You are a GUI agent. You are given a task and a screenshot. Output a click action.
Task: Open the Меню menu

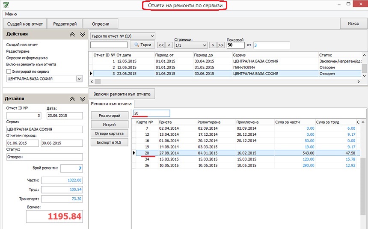coord(11,14)
